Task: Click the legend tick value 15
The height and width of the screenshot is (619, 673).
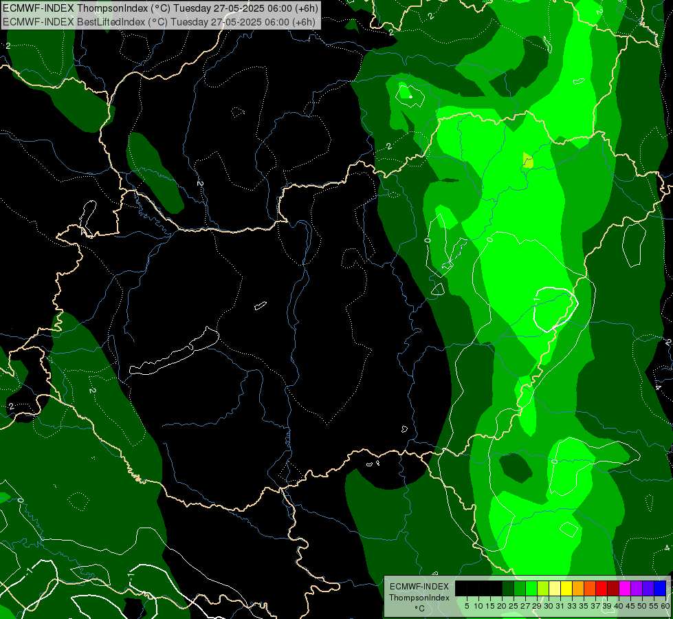Action: pyautogui.click(x=490, y=606)
